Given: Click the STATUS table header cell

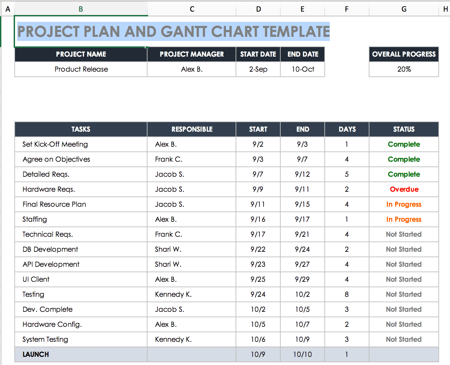Looking at the screenshot, I should (x=404, y=129).
